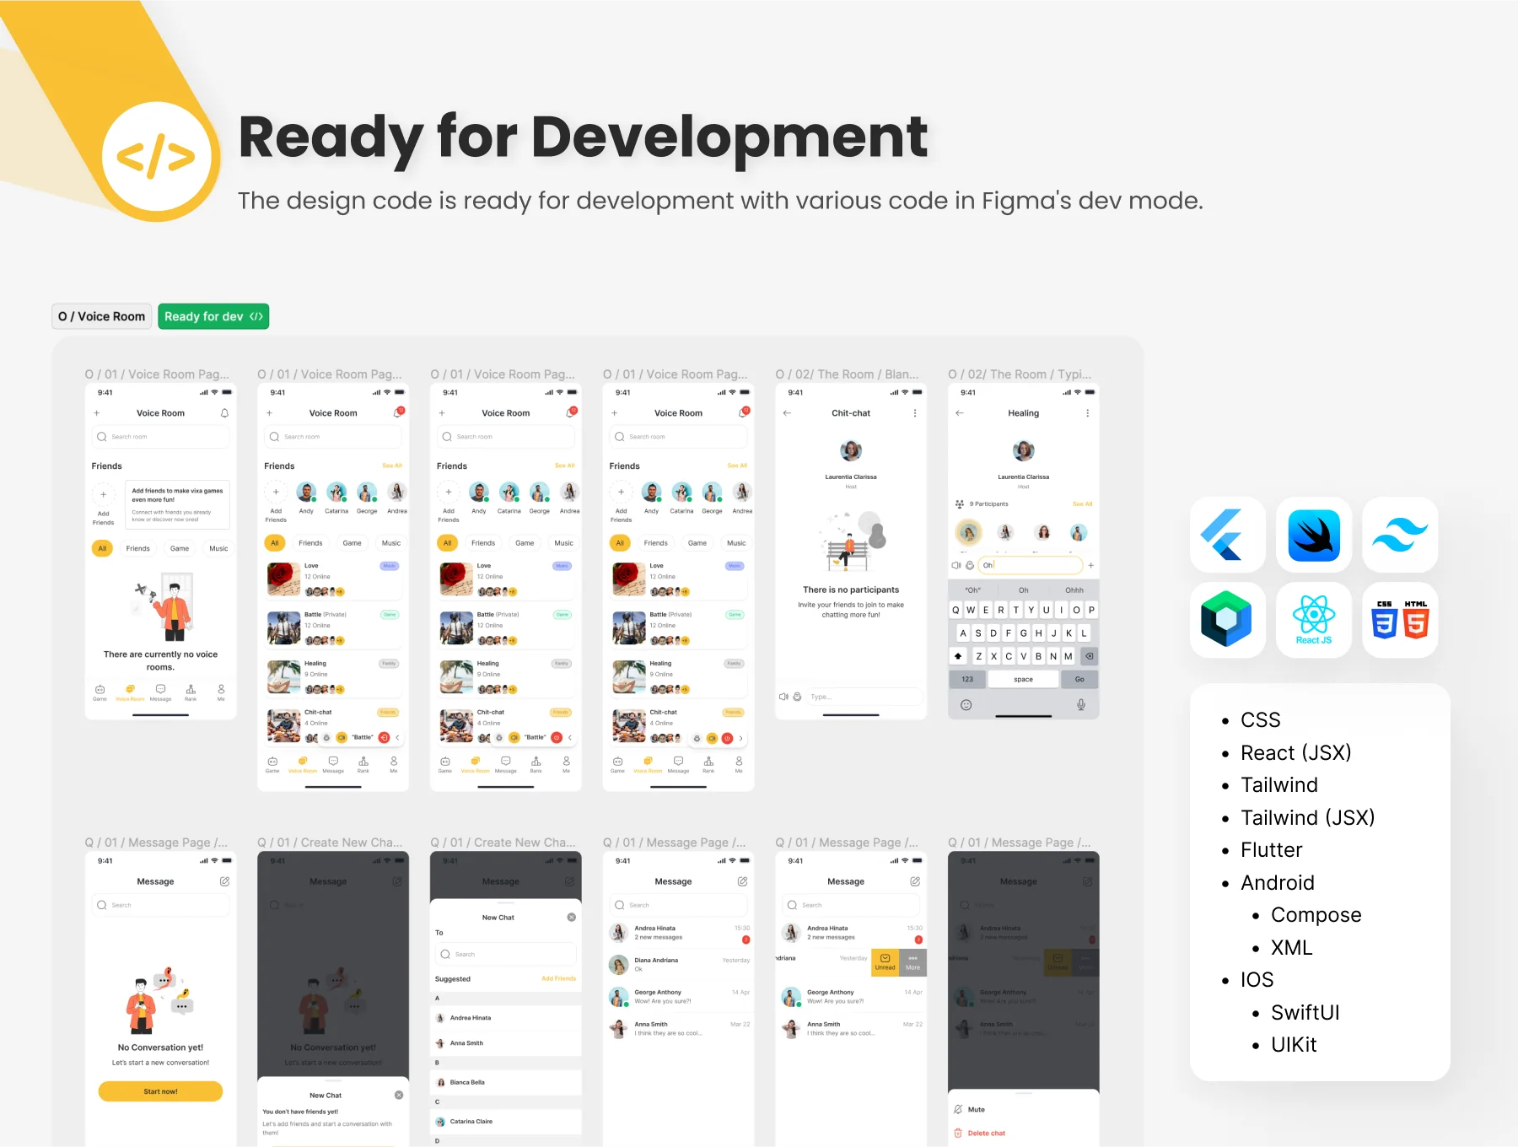Select Music chip above "no voice rooms" message

(218, 548)
